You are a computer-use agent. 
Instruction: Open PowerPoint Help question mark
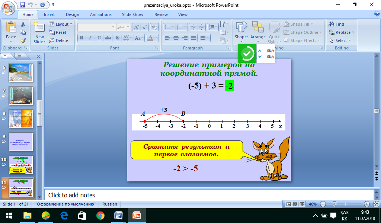(377, 14)
